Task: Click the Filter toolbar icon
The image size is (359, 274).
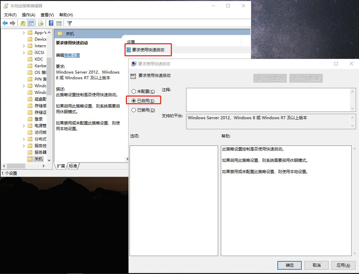Action: click(69, 23)
